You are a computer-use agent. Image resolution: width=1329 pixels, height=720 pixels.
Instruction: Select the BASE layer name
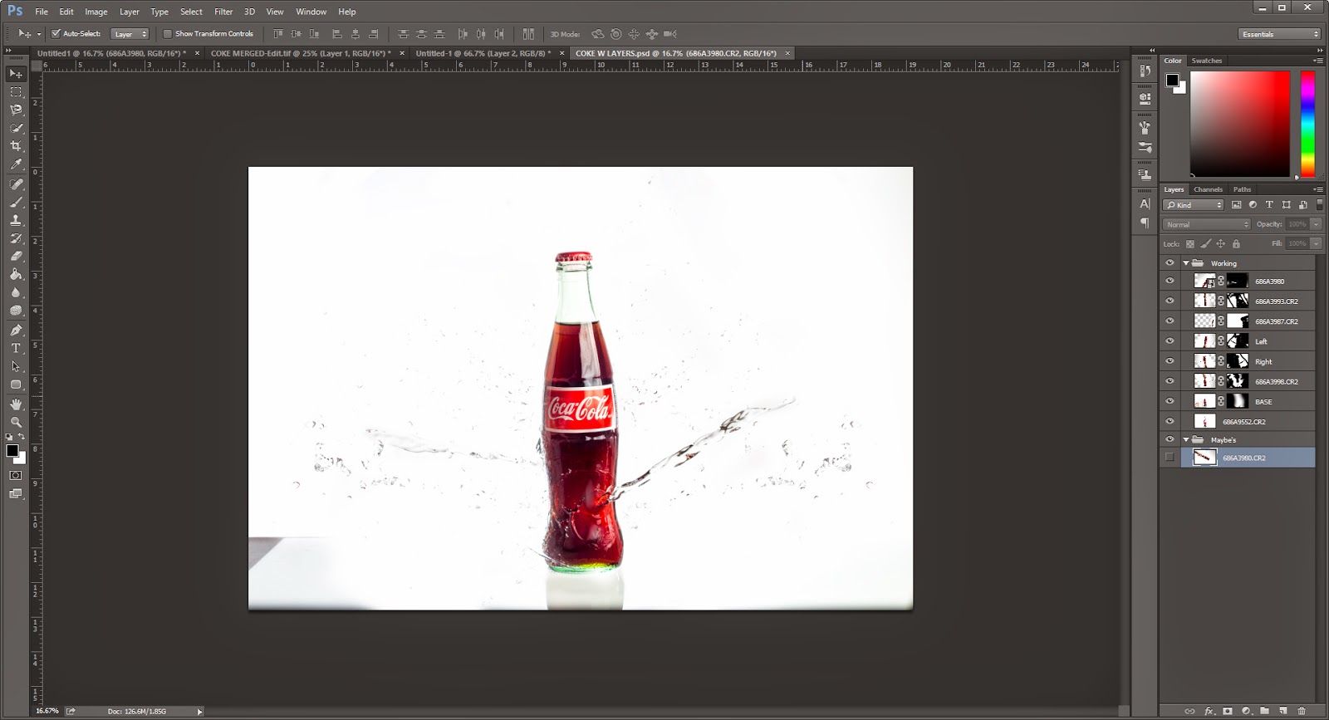tap(1263, 402)
